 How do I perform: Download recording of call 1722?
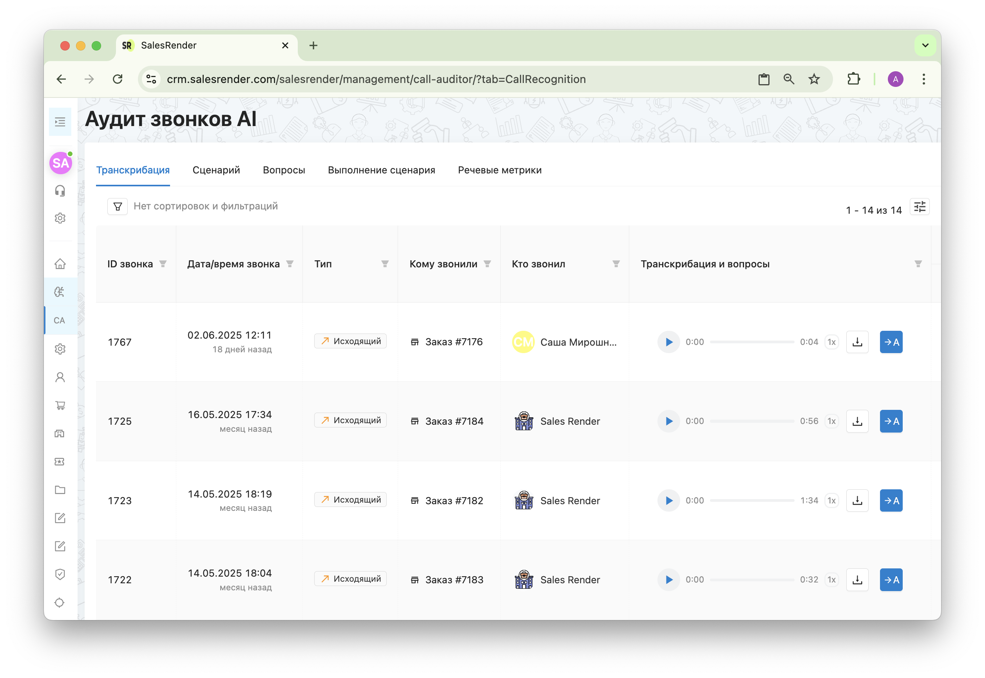857,579
